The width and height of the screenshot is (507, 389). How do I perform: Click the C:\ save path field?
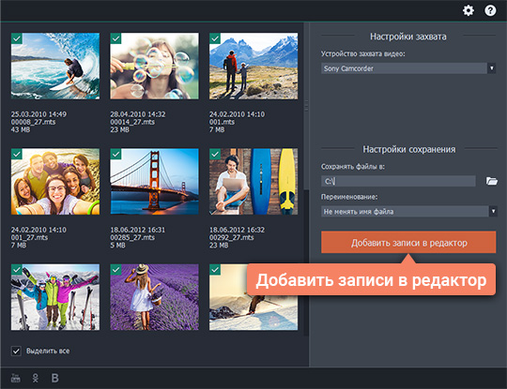coord(398,181)
